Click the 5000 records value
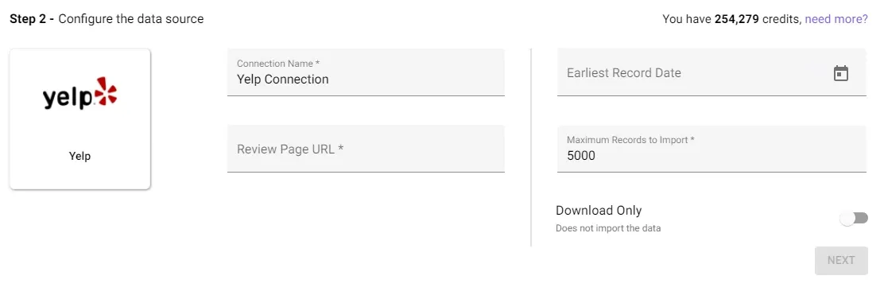This screenshot has width=884, height=295. click(580, 155)
